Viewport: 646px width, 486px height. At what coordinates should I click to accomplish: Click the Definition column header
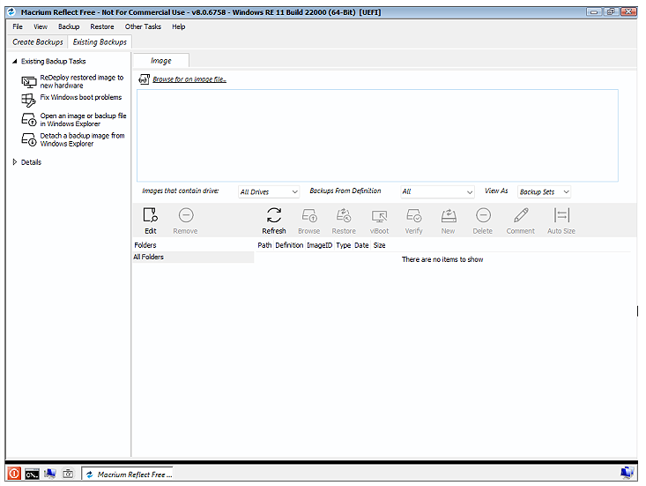[289, 245]
